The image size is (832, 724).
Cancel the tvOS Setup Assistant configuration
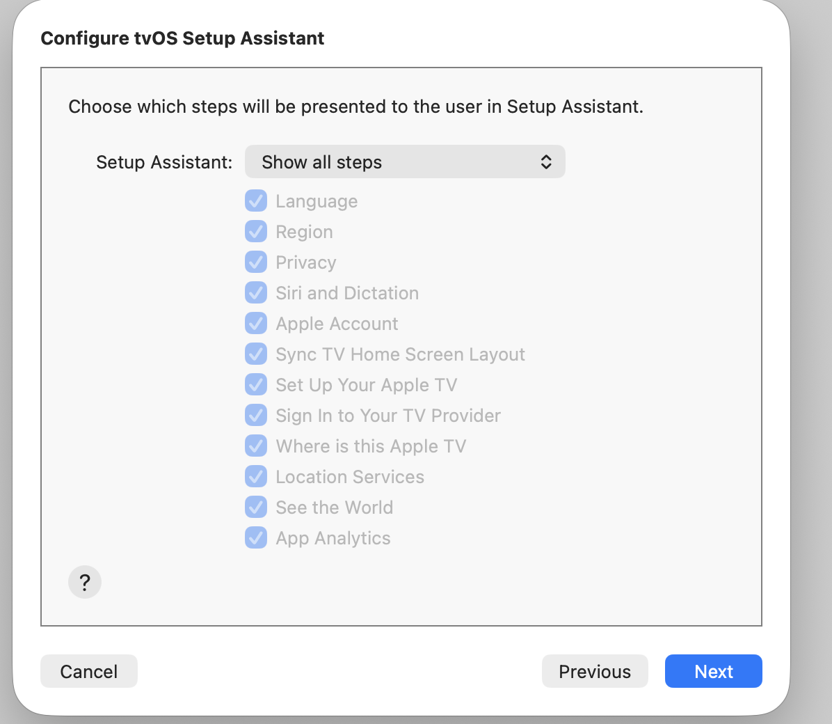[x=88, y=671]
